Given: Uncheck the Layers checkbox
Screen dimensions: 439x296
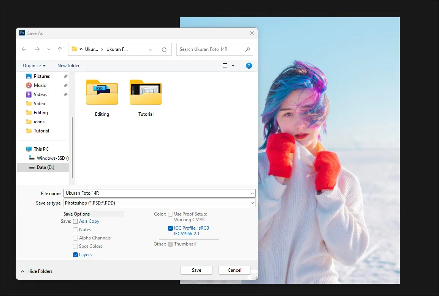Looking at the screenshot, I should (x=76, y=255).
